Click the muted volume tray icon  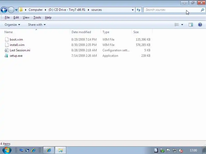pos(181,150)
